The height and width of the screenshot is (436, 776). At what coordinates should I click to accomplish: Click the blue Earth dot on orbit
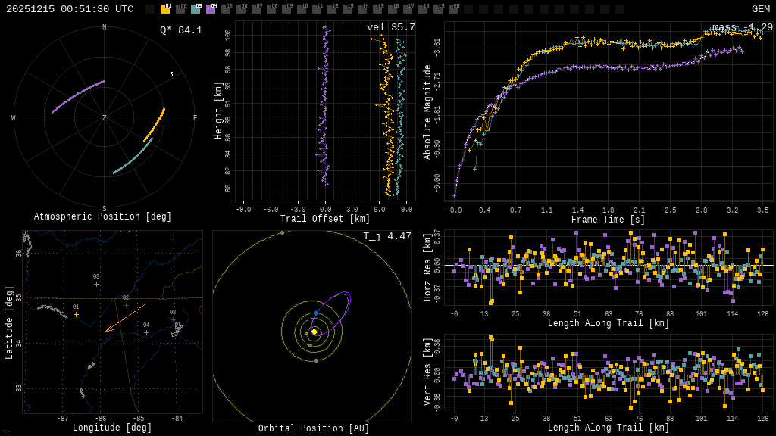pos(316,313)
